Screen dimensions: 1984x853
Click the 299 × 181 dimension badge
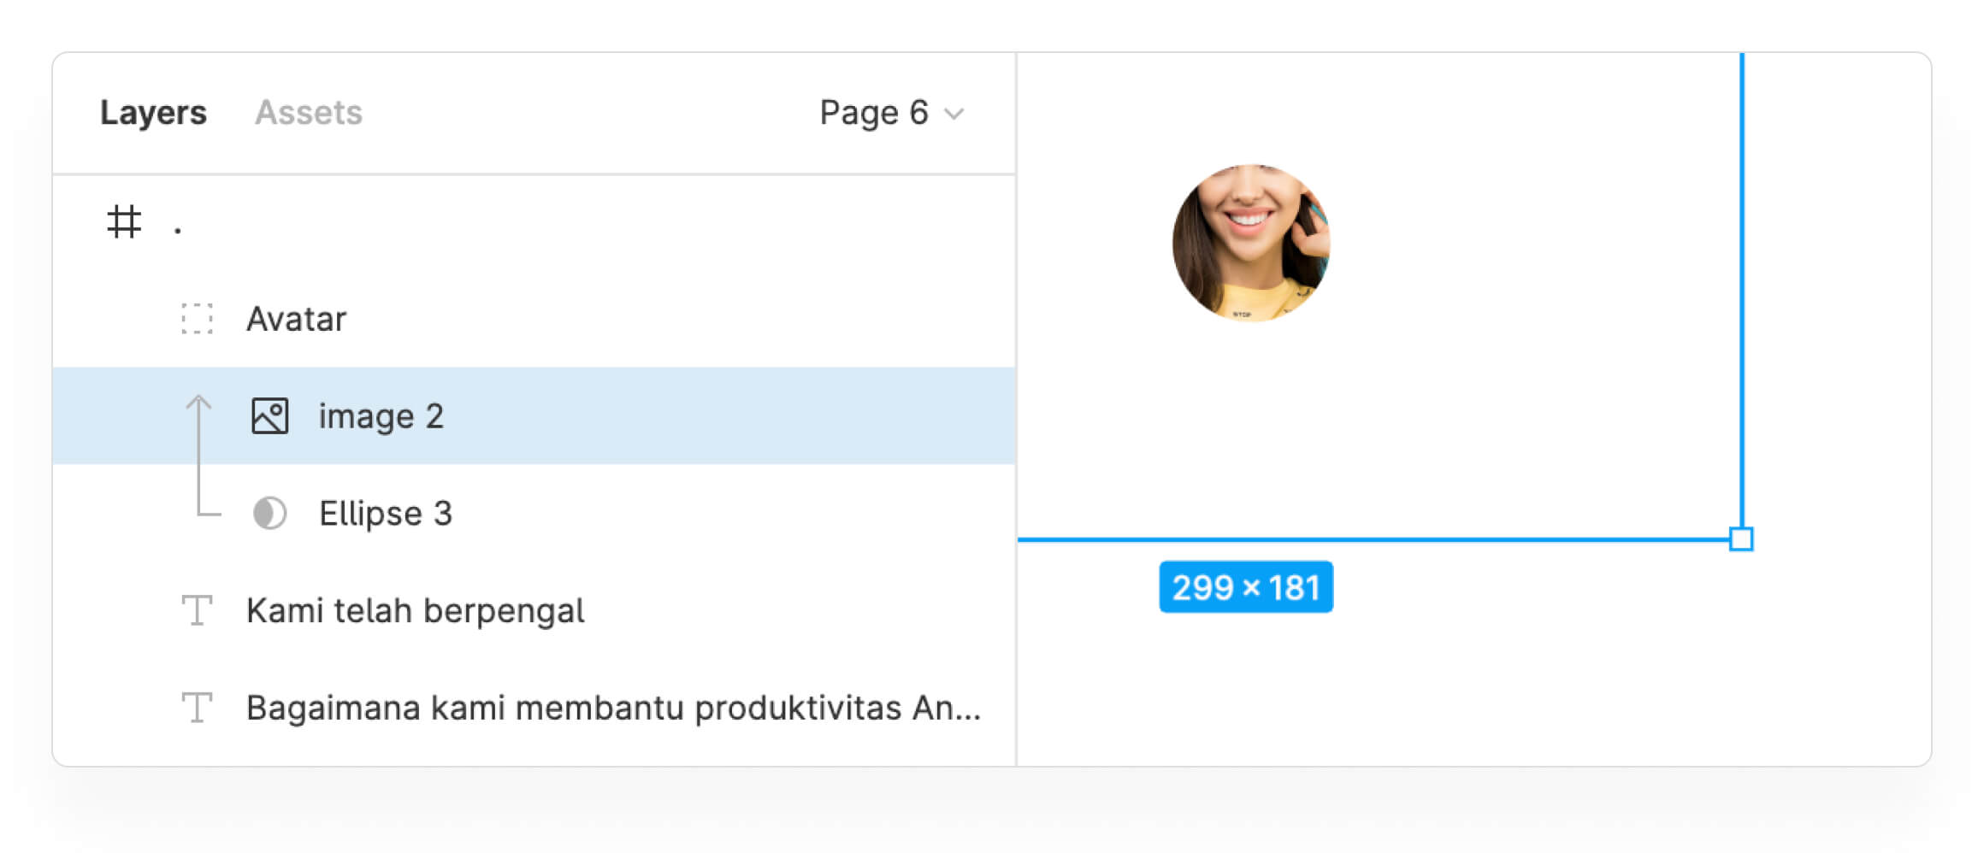pos(1246,587)
